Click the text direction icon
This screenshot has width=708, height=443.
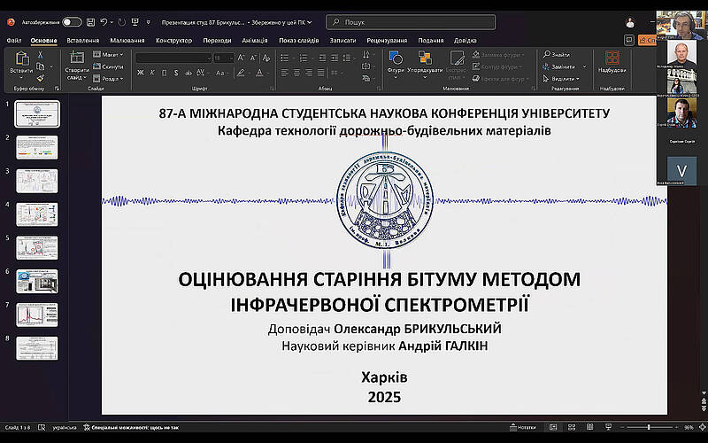tap(366, 55)
